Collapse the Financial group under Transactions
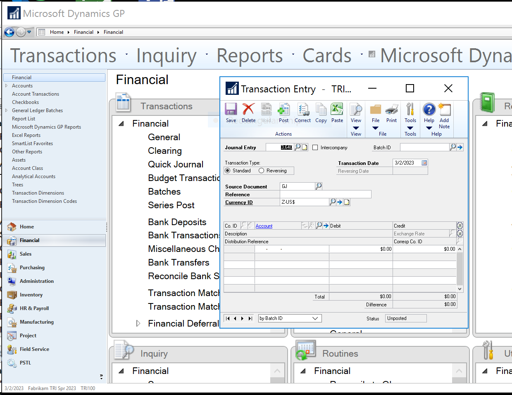 (x=121, y=124)
